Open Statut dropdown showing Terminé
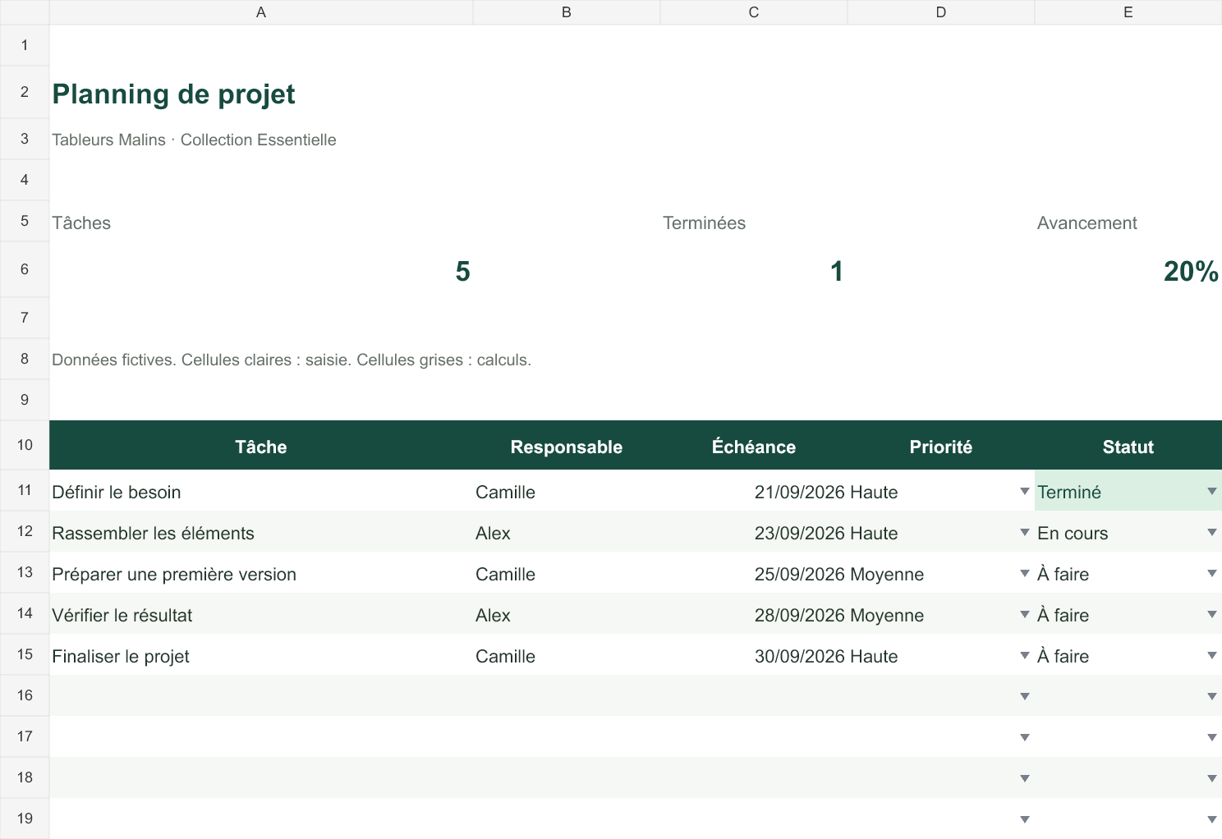 (x=1211, y=491)
